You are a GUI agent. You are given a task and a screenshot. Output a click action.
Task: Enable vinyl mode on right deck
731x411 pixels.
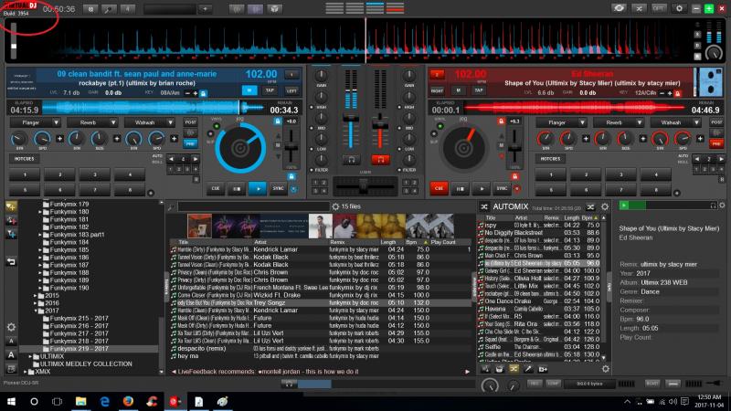440,126
